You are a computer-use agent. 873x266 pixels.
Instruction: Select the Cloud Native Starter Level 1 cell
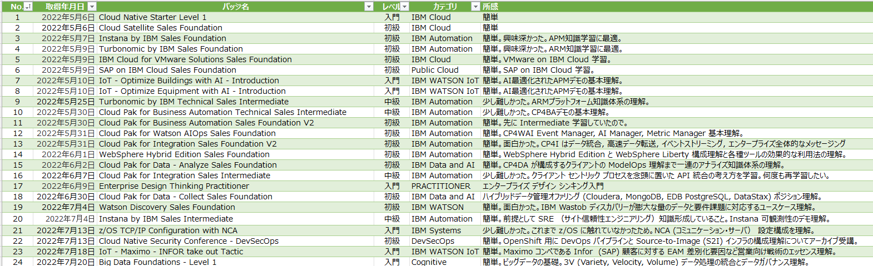(153, 17)
